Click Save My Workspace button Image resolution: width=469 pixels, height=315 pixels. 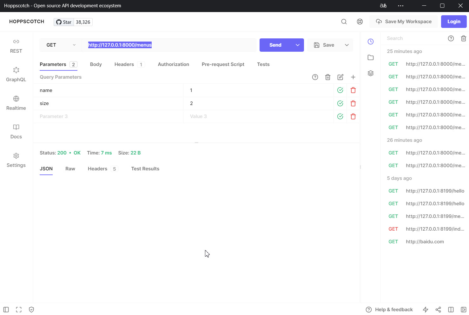(x=404, y=22)
